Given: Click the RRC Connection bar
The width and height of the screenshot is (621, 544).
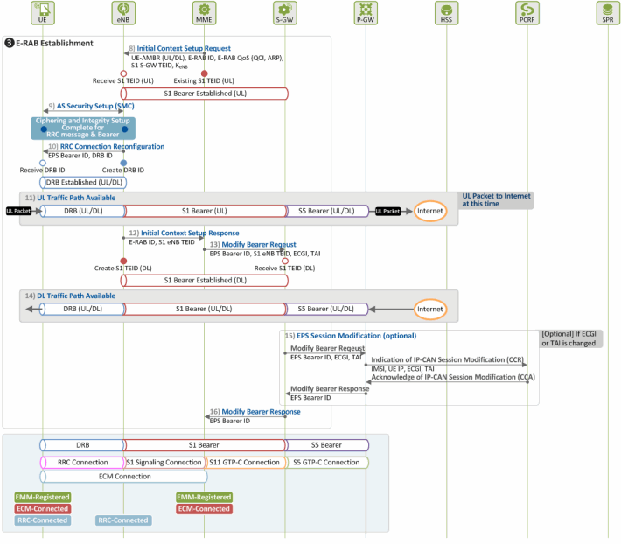Looking at the screenshot, I should click(82, 463).
